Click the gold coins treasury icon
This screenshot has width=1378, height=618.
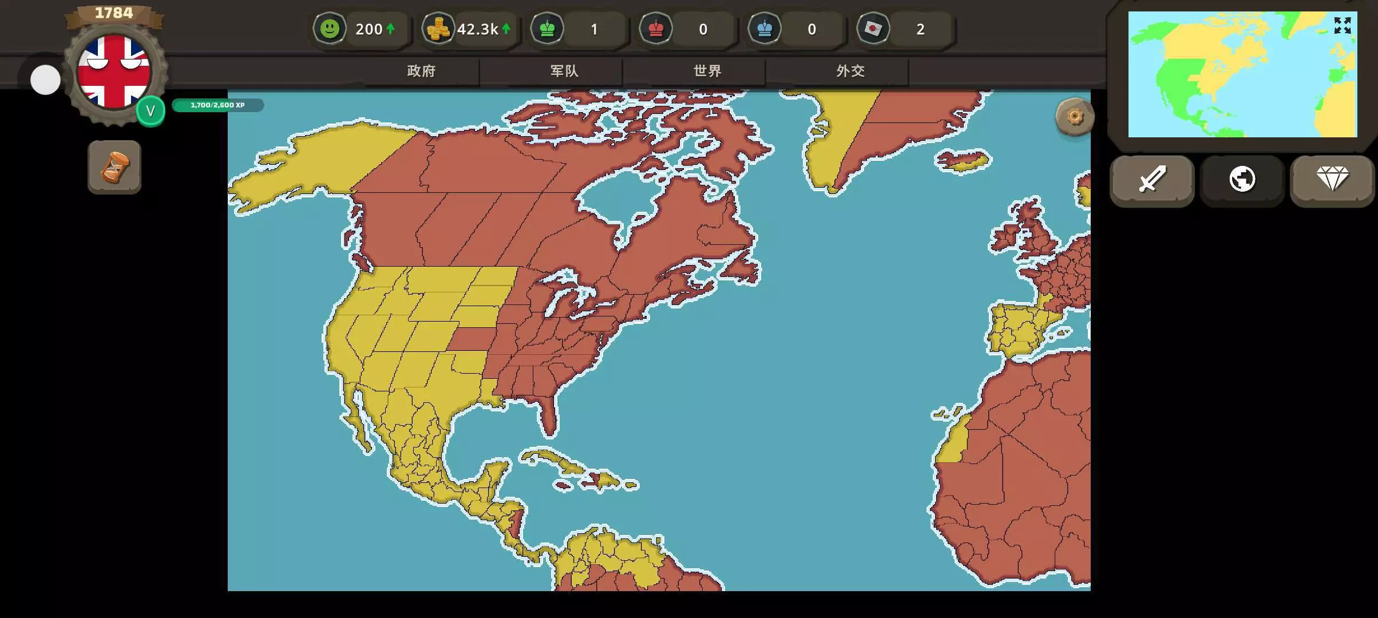click(x=438, y=29)
